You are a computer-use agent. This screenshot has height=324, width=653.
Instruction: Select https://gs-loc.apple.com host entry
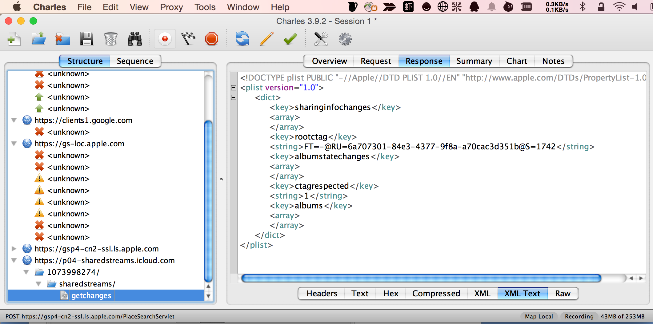(x=79, y=144)
